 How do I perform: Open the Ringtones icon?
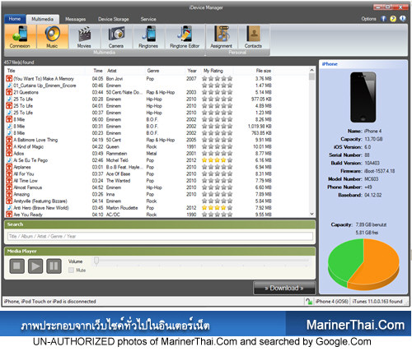tap(148, 36)
